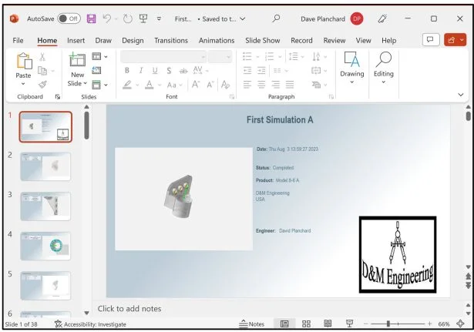Increase font size with larger A icon

click(196, 84)
